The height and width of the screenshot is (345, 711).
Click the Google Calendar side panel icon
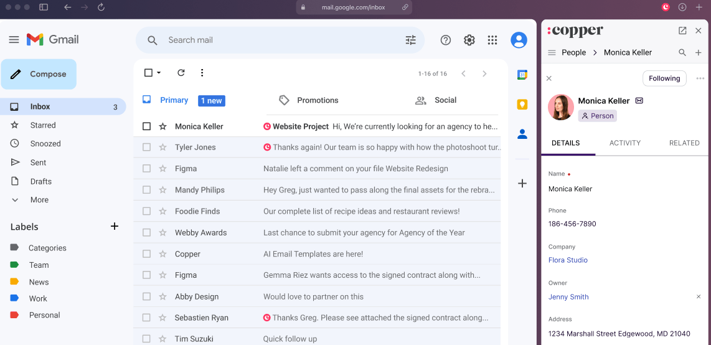[x=522, y=75]
